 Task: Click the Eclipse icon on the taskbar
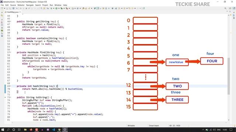point(65,129)
